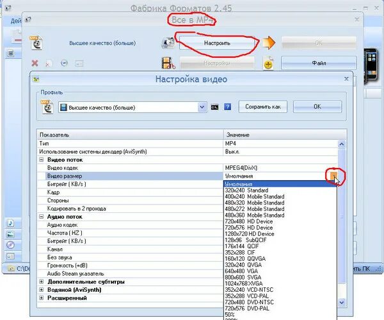Select 1024x768 XVGA size
Image resolution: width=384 pixels, height=320 pixels.
(x=280, y=283)
